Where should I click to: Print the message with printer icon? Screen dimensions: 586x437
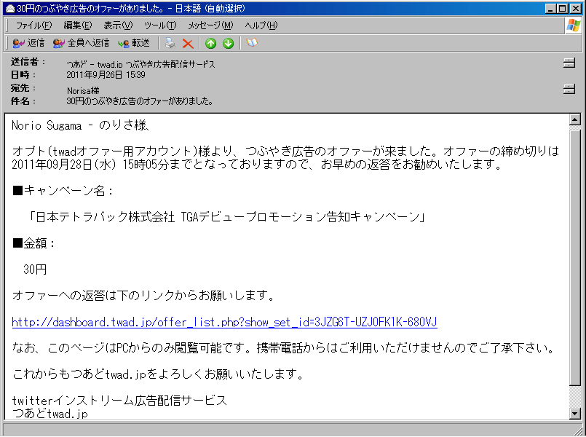point(170,44)
